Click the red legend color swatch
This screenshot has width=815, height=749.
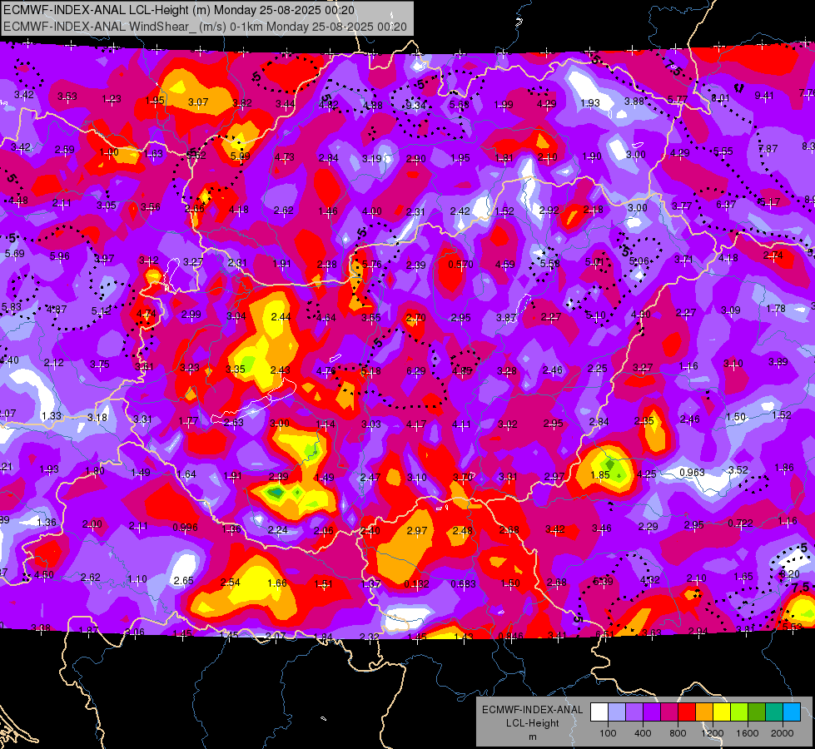coord(687,712)
